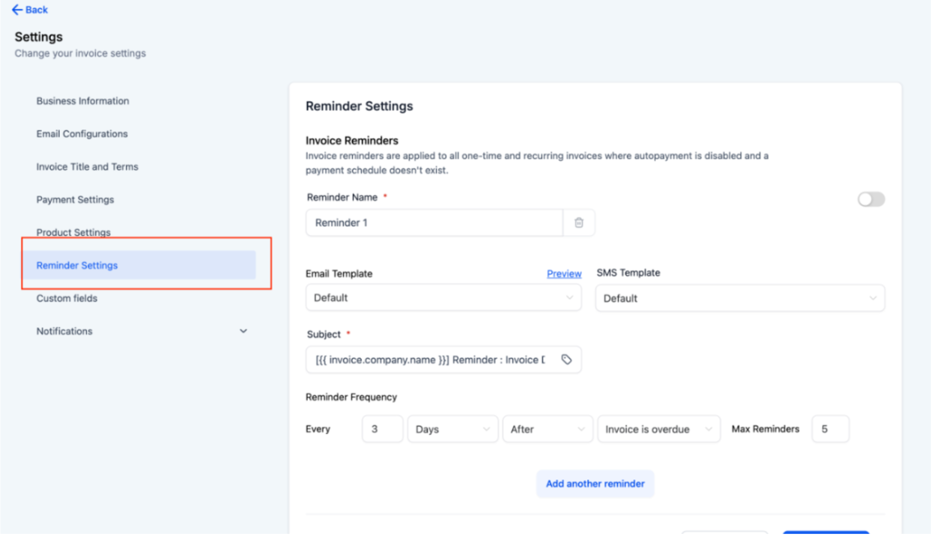
Task: Select Invoice Title and Terms
Action: point(87,167)
